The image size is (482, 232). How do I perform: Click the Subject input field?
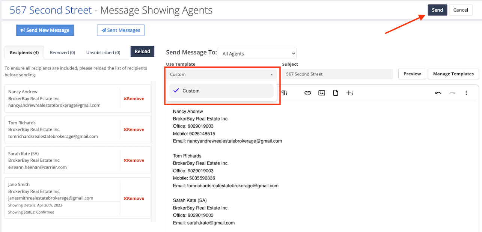coord(337,74)
